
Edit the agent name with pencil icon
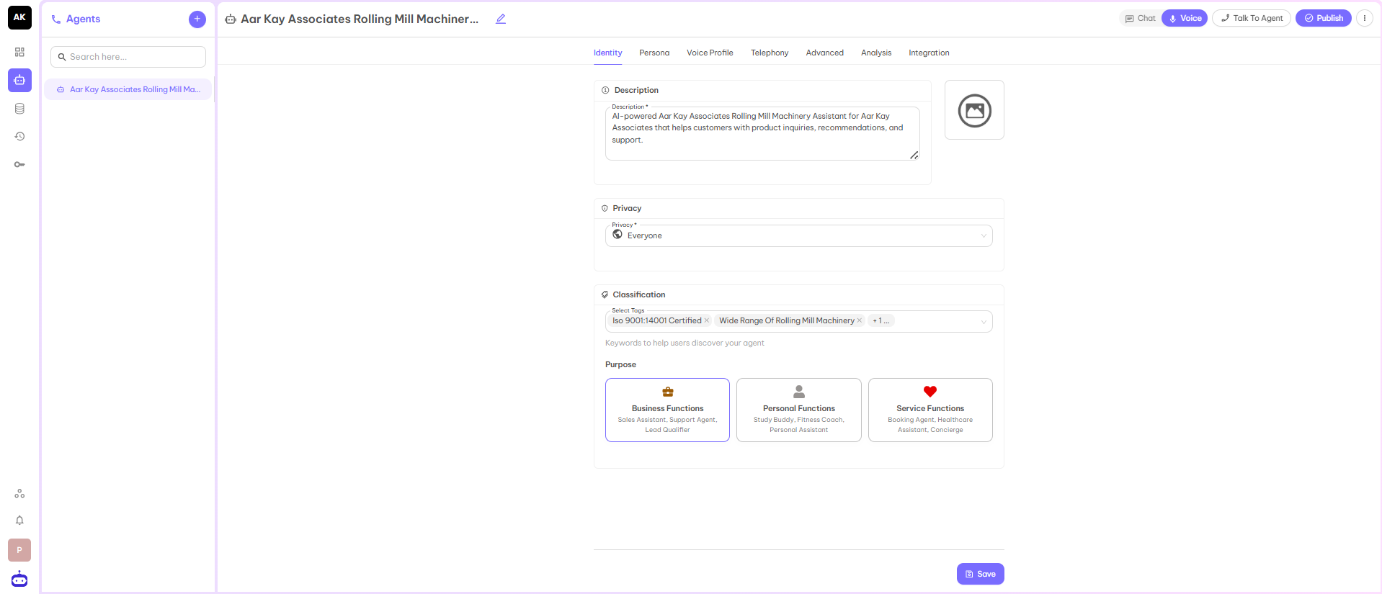[x=501, y=19]
